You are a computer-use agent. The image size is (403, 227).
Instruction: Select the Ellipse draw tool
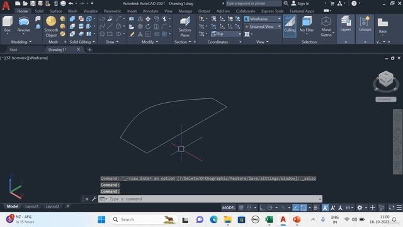click(118, 33)
